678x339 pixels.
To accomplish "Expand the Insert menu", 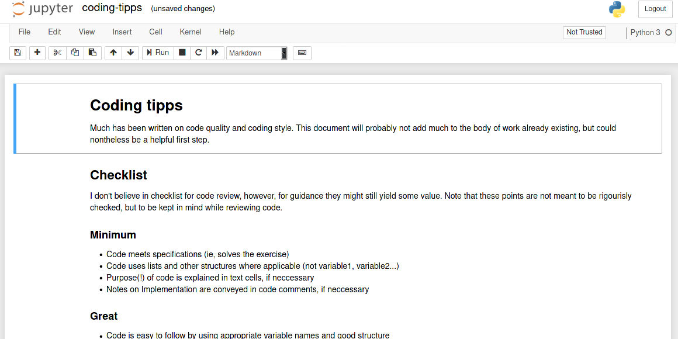I will pyautogui.click(x=122, y=32).
